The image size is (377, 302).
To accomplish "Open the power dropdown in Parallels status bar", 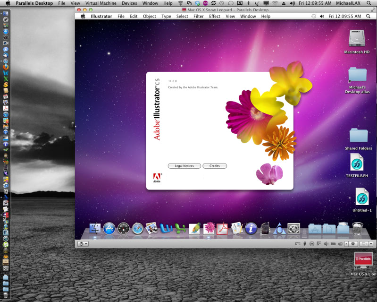I will click(x=83, y=244).
